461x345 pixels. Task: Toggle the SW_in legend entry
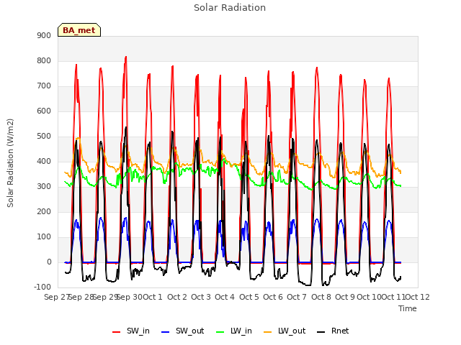[x=131, y=331]
